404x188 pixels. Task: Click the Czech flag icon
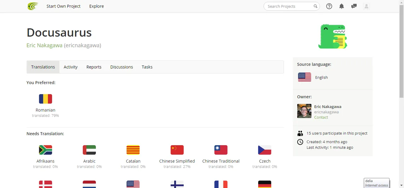click(x=265, y=150)
